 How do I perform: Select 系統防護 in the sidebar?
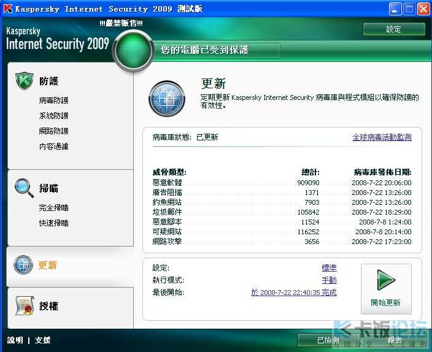click(54, 116)
